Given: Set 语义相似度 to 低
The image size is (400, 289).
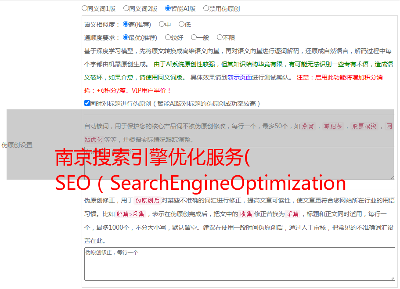Looking at the screenshot, I should 181,24.
